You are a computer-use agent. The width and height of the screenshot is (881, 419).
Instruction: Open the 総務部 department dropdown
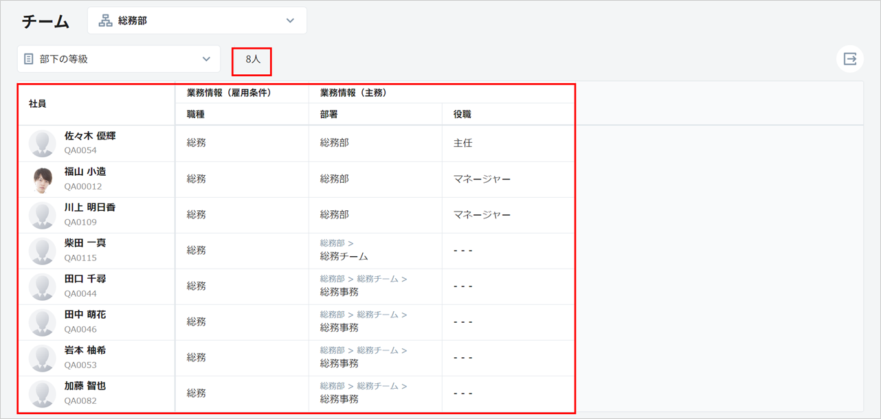coord(197,21)
